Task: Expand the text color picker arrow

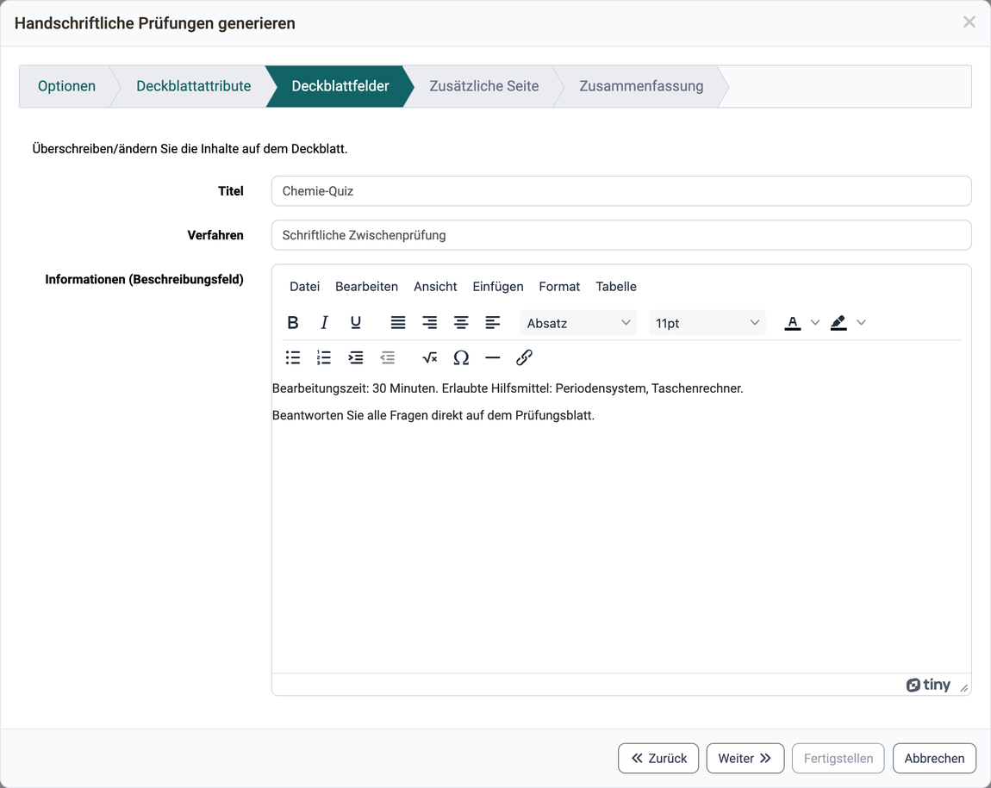Action: click(815, 323)
